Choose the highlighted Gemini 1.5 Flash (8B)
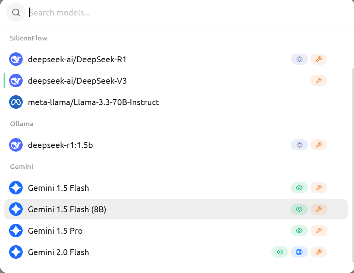 click(x=176, y=209)
